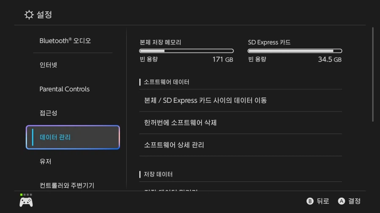
Task: Select 컨트롤러와 주변기기 in sidebar
Action: [x=67, y=185]
